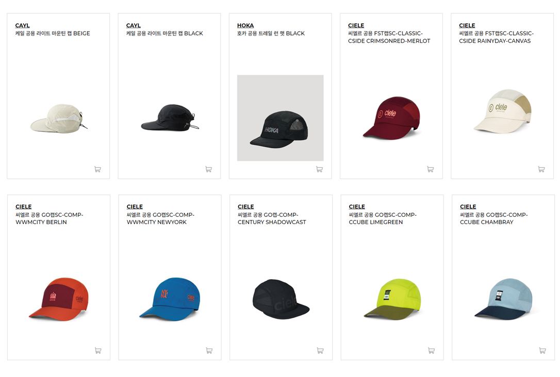Open the CENTURY SHADOWCAST product title

pyautogui.click(x=272, y=218)
